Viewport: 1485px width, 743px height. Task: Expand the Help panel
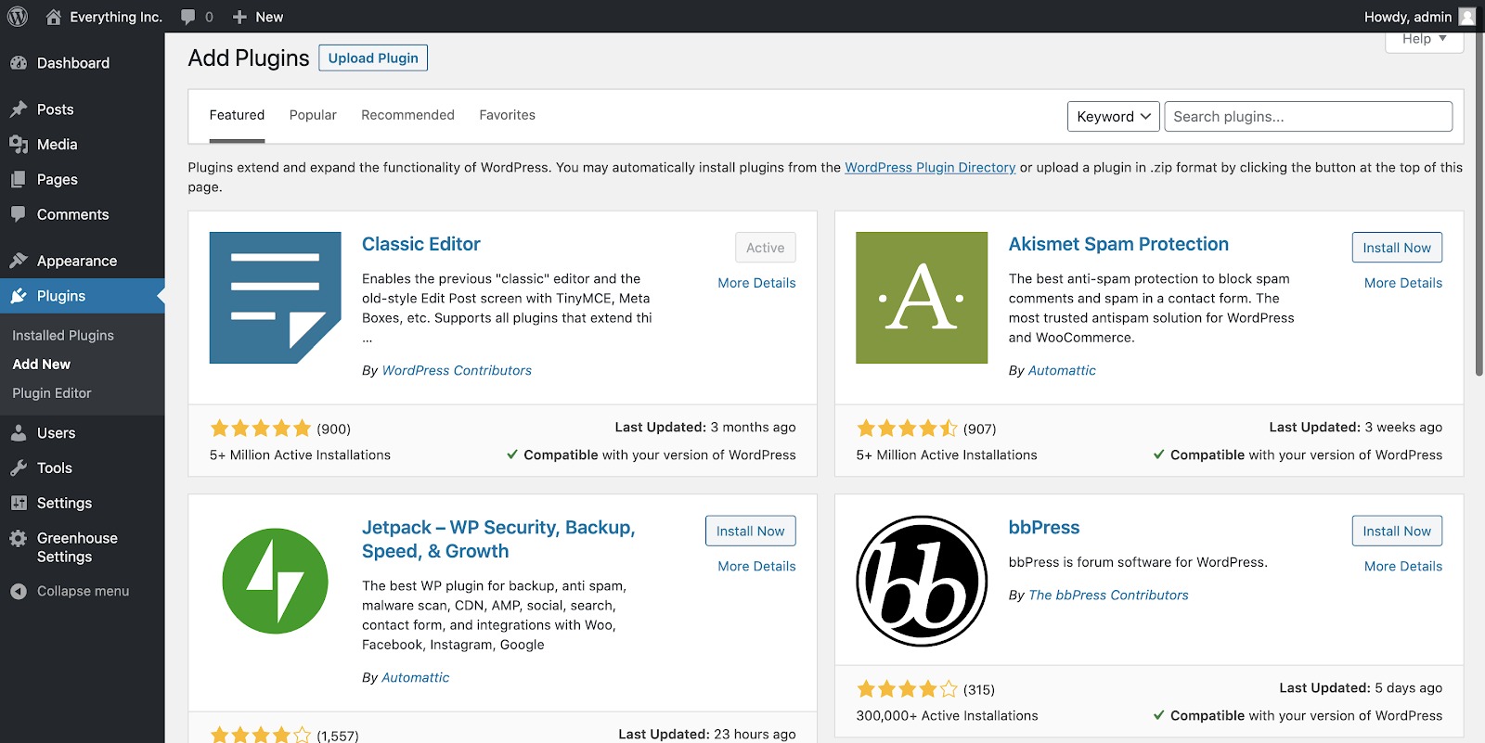1425,39
